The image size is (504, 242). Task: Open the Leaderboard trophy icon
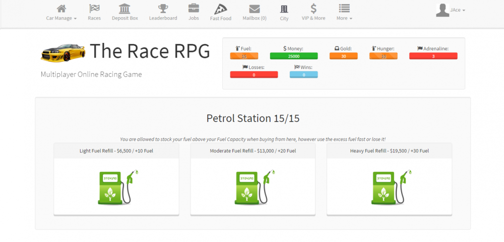point(163,9)
